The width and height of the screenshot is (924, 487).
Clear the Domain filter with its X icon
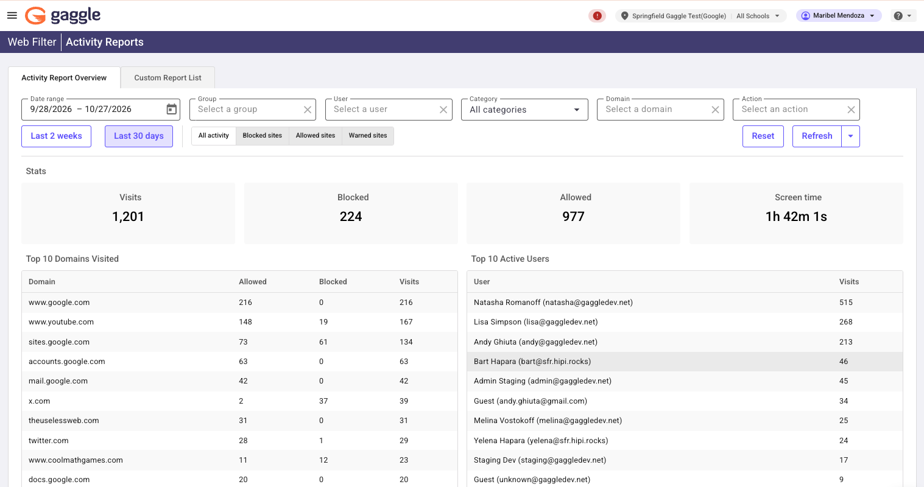point(715,110)
